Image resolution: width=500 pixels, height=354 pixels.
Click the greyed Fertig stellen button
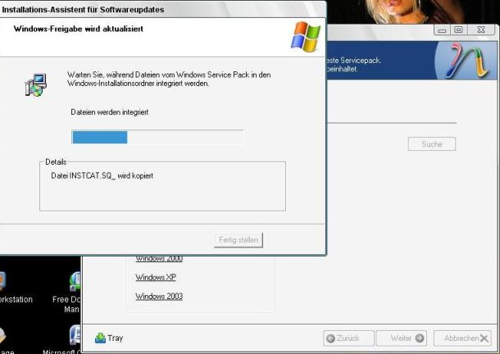click(x=239, y=240)
